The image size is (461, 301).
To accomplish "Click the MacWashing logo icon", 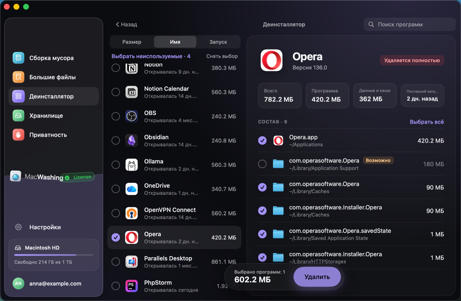I will click(x=16, y=176).
